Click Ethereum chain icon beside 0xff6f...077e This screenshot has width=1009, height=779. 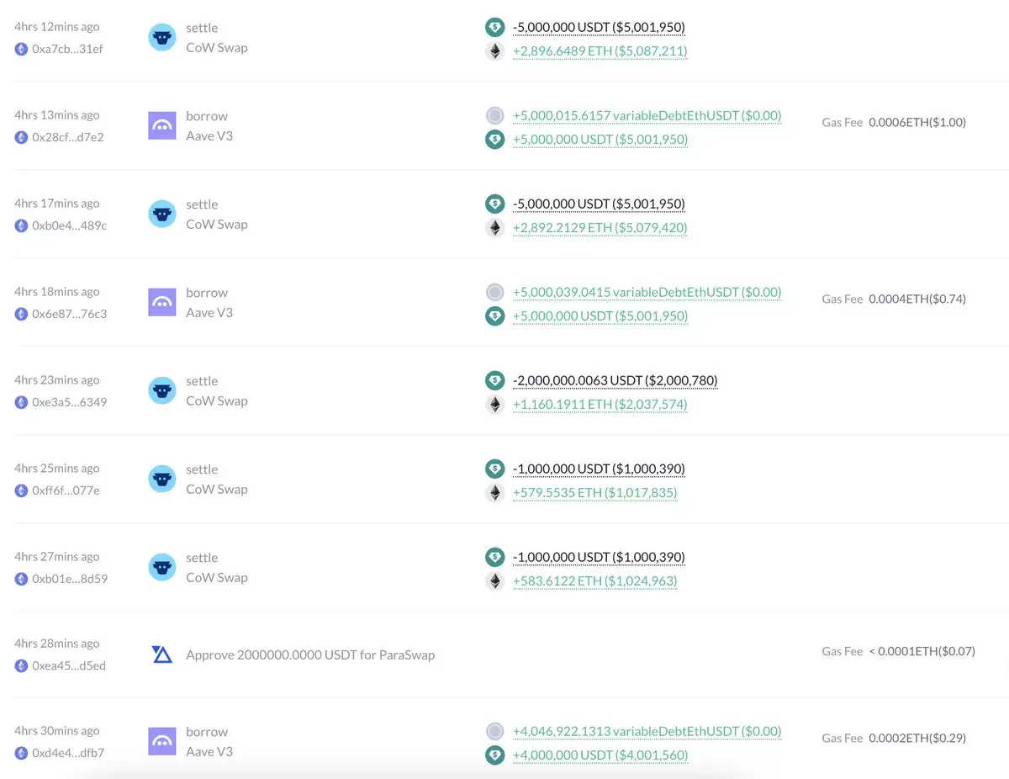(21, 490)
